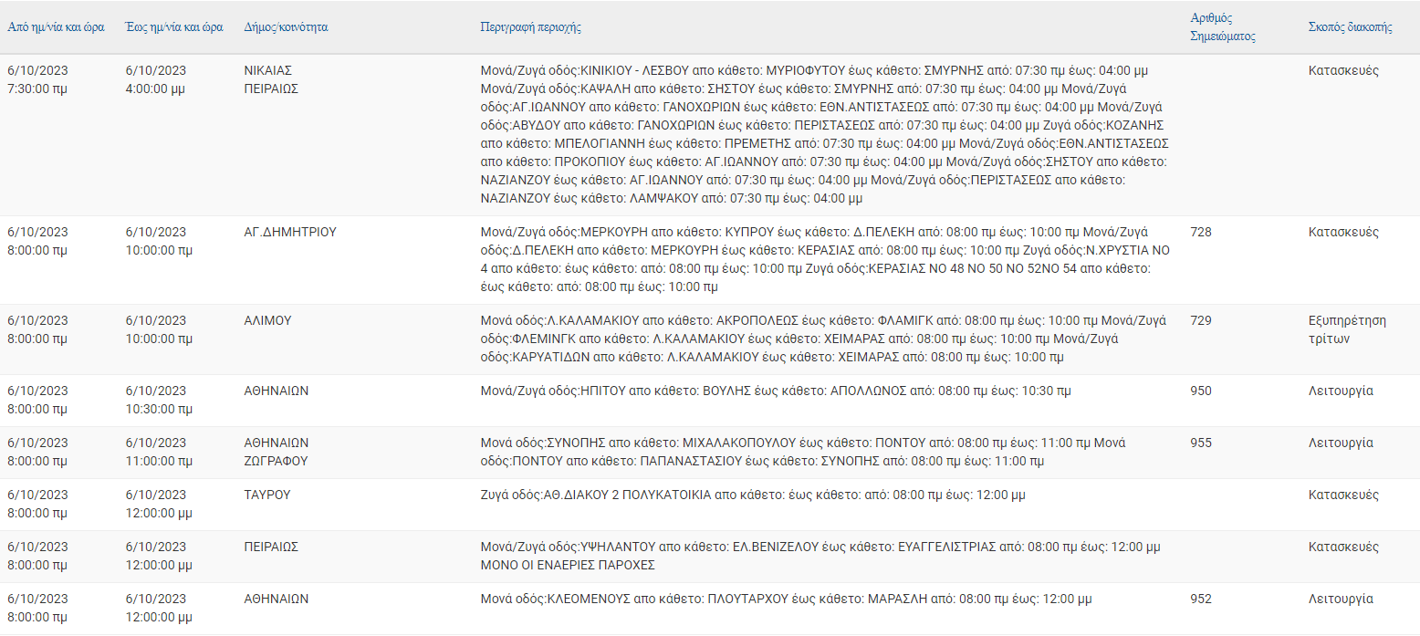The image size is (1420, 636).
Task: Click the 'Περιγραφή περιοχής' column header
Action: (x=531, y=27)
